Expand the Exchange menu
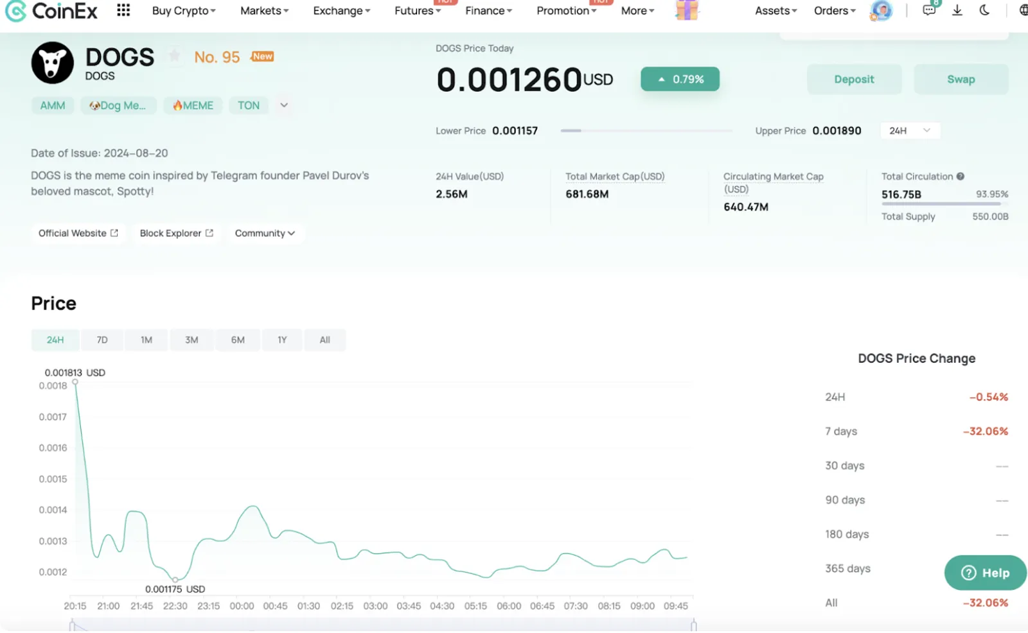This screenshot has height=633, width=1028. click(342, 11)
